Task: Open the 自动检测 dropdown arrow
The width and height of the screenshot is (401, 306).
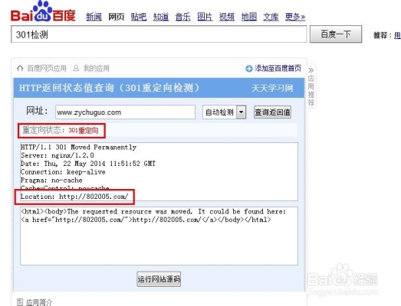Action: coord(241,112)
